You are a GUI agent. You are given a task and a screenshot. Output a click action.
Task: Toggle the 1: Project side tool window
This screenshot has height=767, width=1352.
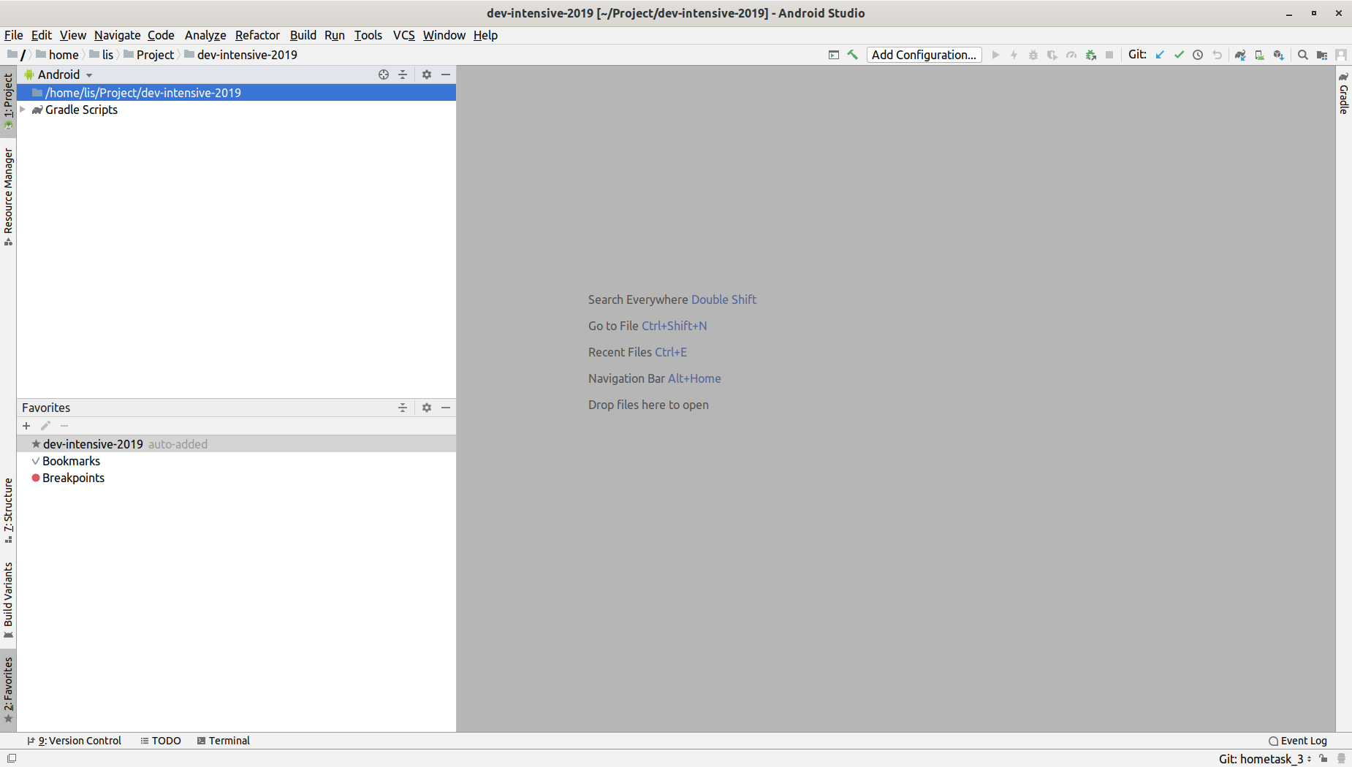tap(8, 100)
